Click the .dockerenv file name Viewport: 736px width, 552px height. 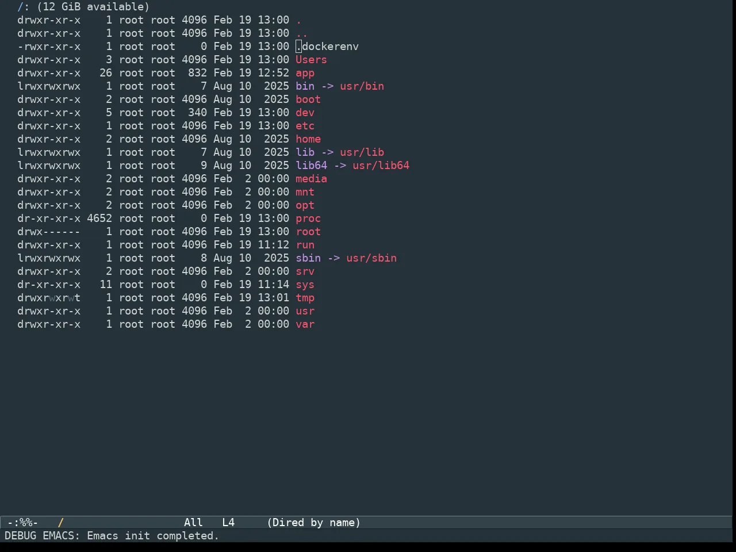pyautogui.click(x=327, y=47)
